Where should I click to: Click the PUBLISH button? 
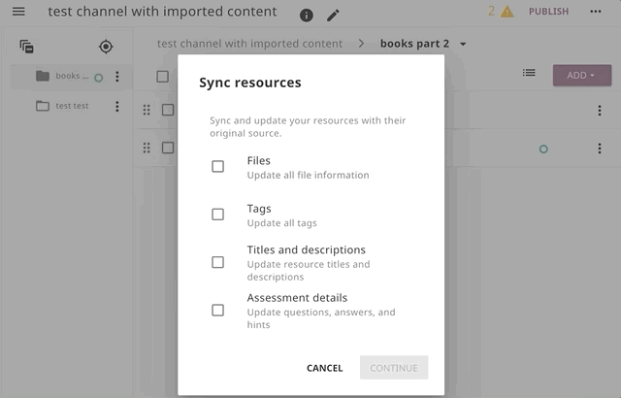(548, 12)
